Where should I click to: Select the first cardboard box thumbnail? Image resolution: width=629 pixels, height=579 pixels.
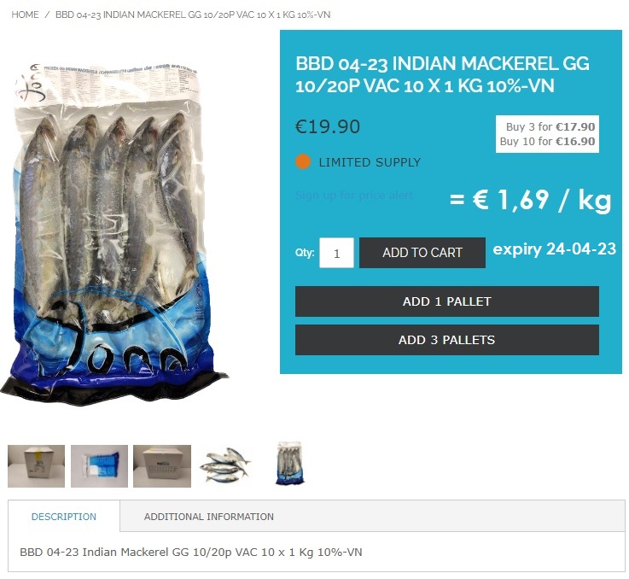point(36,465)
